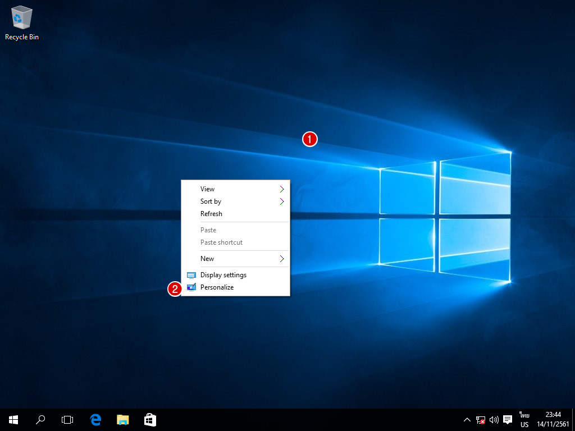Choose Refresh from the context menu
575x431 pixels.
(x=211, y=214)
